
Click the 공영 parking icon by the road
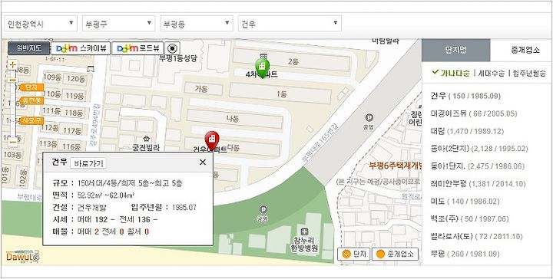point(369,117)
